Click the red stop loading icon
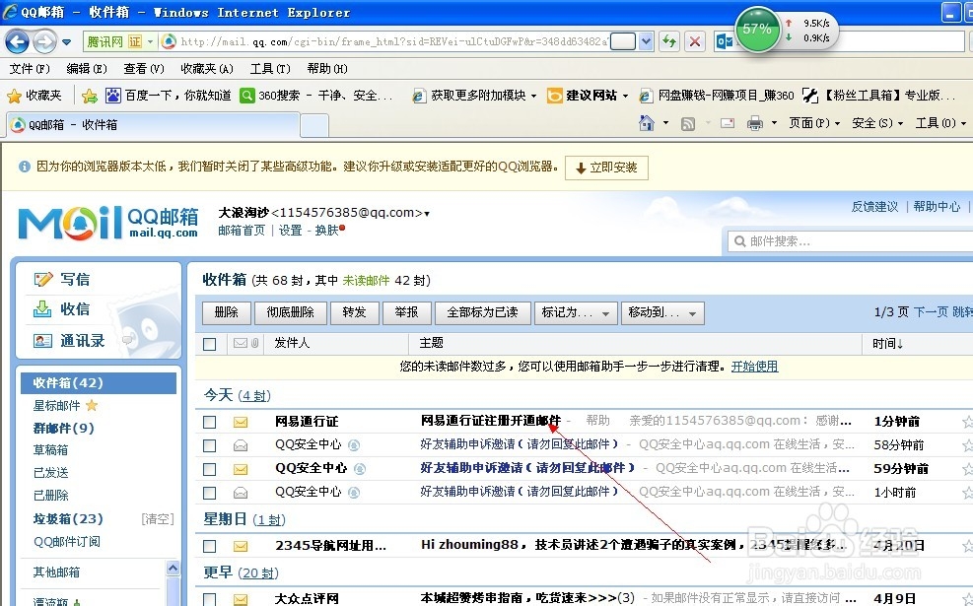 (x=695, y=41)
